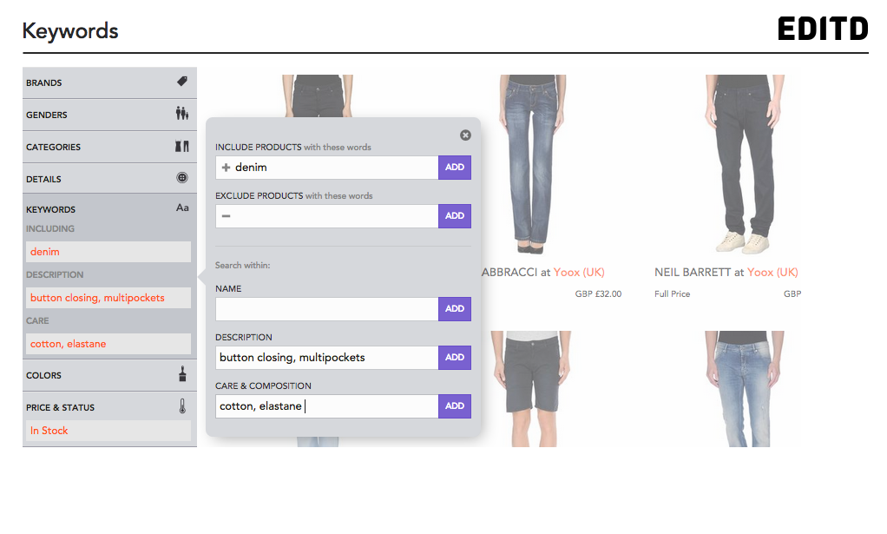
Task: Click ADD next to the NAME field
Action: (455, 309)
